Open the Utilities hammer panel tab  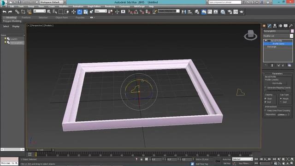[291, 26]
